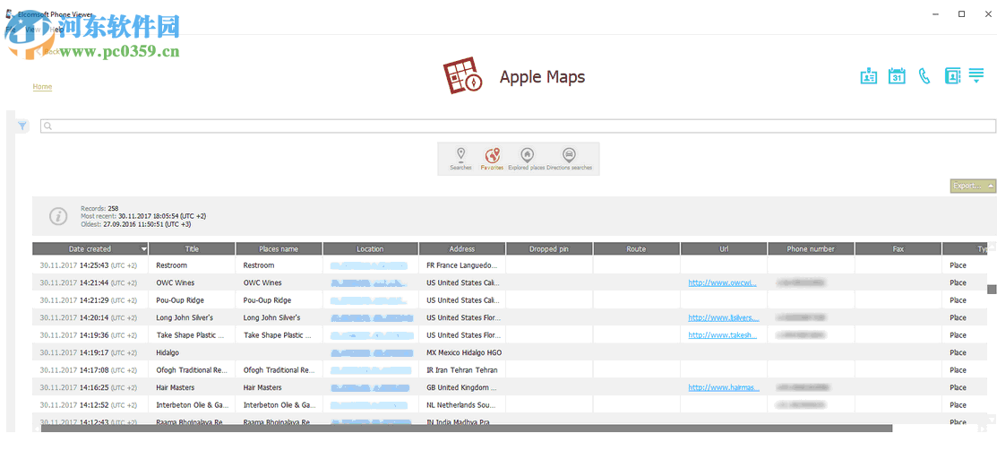The image size is (997, 451).
Task: Open the Help menu
Action: click(56, 30)
